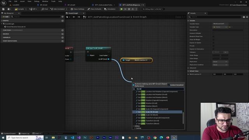Toggle the Private checkbox
Viewport: 249px width, 140px height.
pos(214,46)
